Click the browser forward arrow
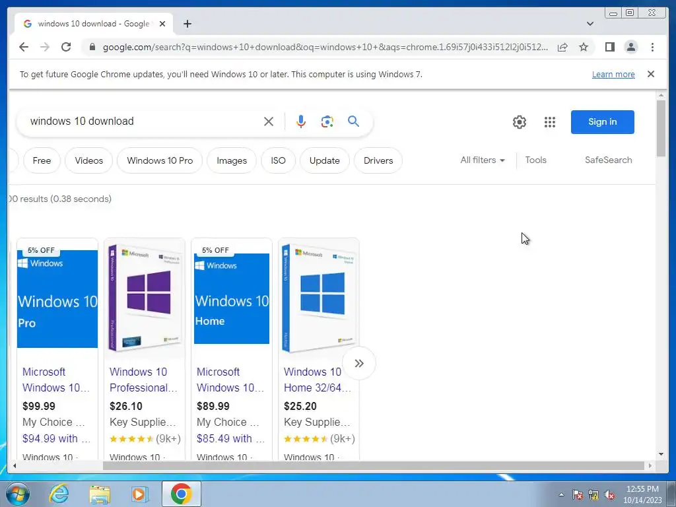This screenshot has height=507, width=676. pos(45,47)
